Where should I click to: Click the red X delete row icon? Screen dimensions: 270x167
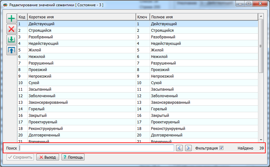point(11,29)
